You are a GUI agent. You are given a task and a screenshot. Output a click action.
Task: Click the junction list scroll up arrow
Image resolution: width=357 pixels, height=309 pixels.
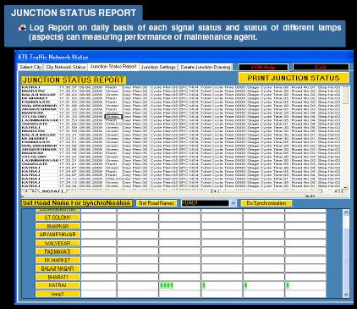tap(346, 212)
